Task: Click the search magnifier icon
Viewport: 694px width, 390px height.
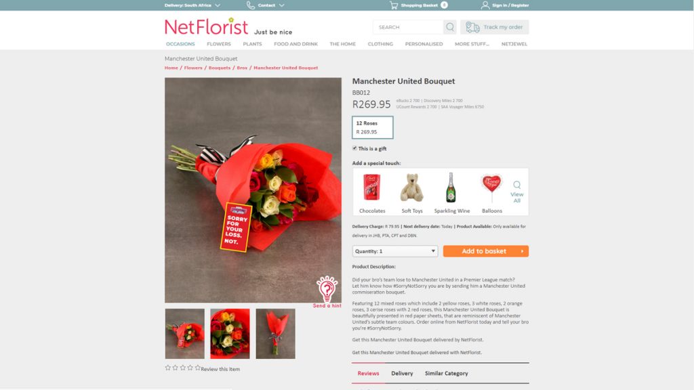Action: 450,27
